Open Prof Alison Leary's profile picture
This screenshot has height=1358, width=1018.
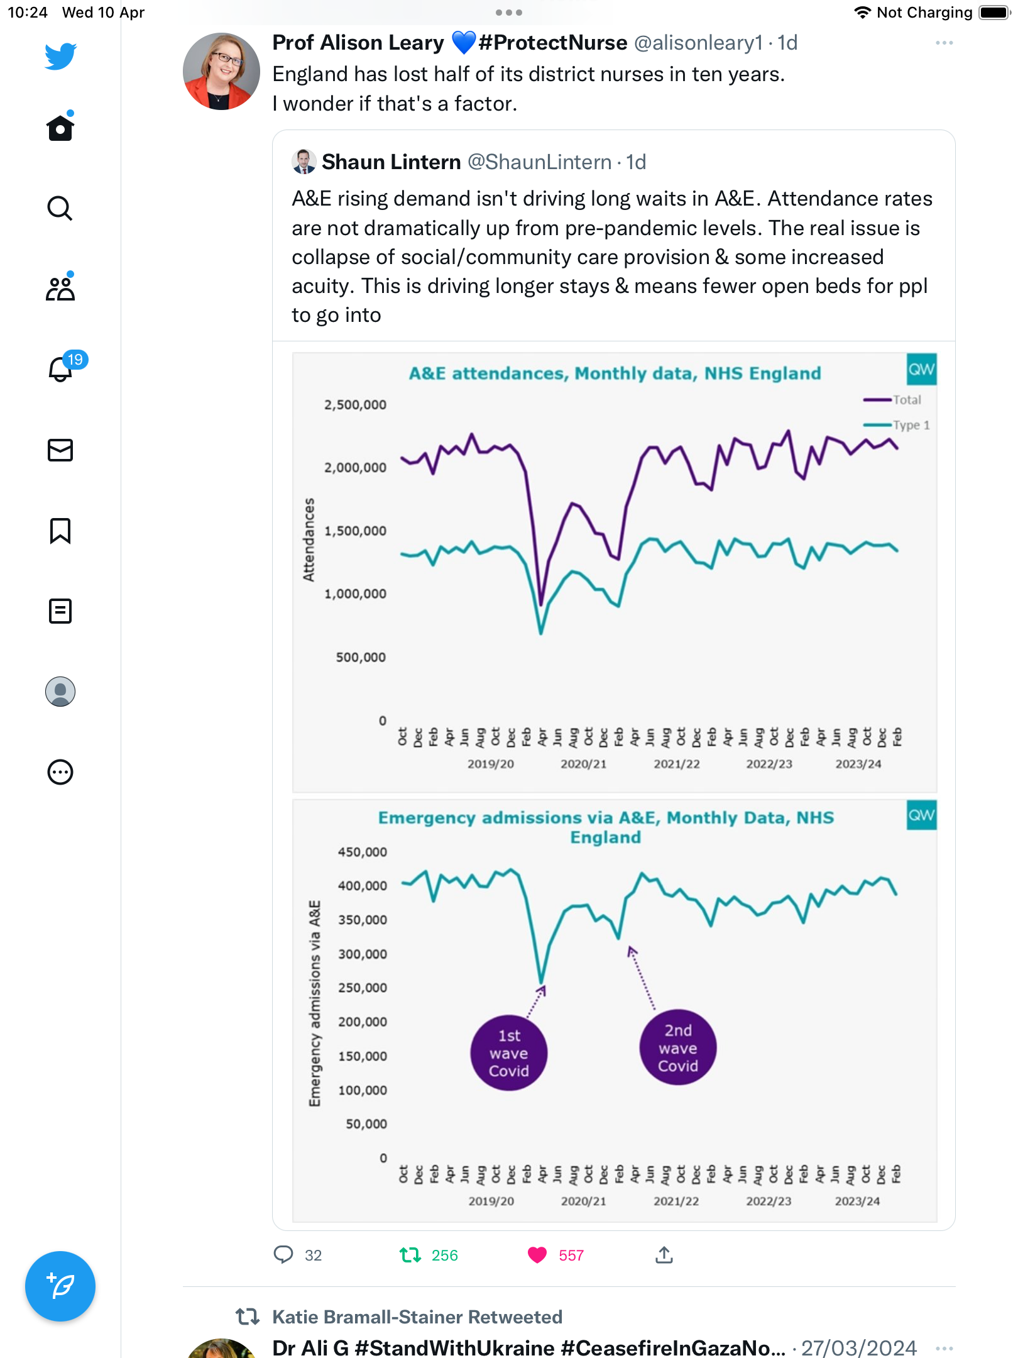[221, 72]
